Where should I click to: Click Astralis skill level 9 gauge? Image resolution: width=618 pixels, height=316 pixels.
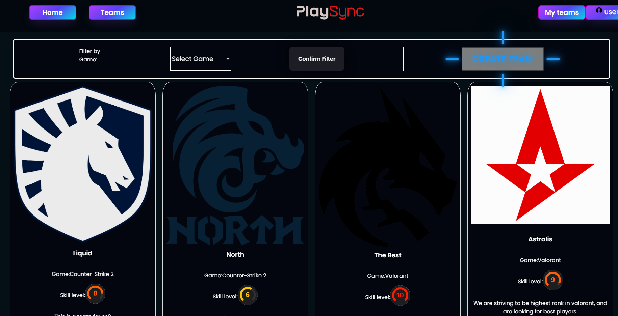click(553, 280)
